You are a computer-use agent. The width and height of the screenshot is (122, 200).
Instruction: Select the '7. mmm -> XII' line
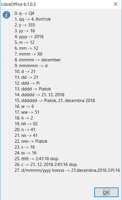click(28, 54)
